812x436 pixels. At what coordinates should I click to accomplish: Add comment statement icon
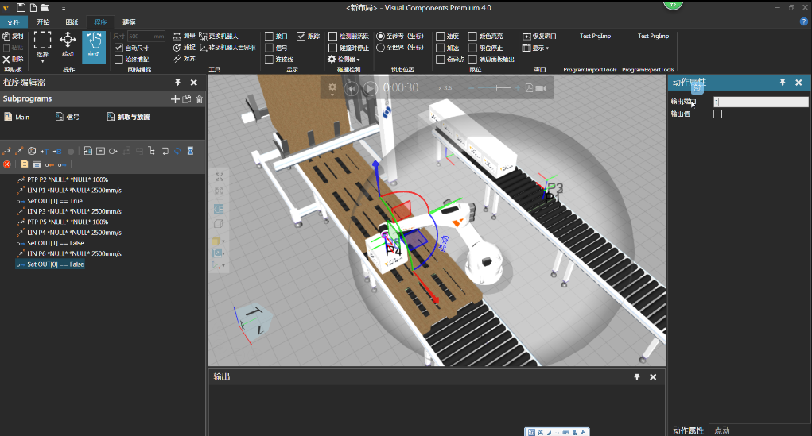click(100, 151)
